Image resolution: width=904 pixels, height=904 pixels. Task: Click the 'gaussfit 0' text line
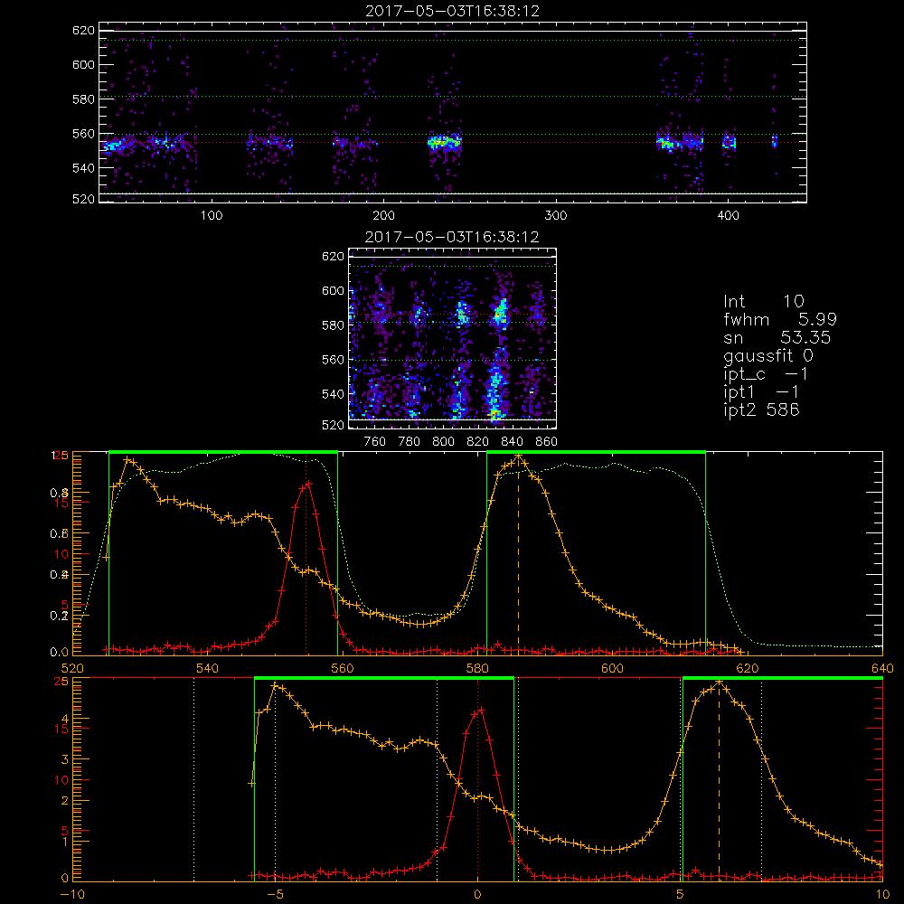(768, 355)
